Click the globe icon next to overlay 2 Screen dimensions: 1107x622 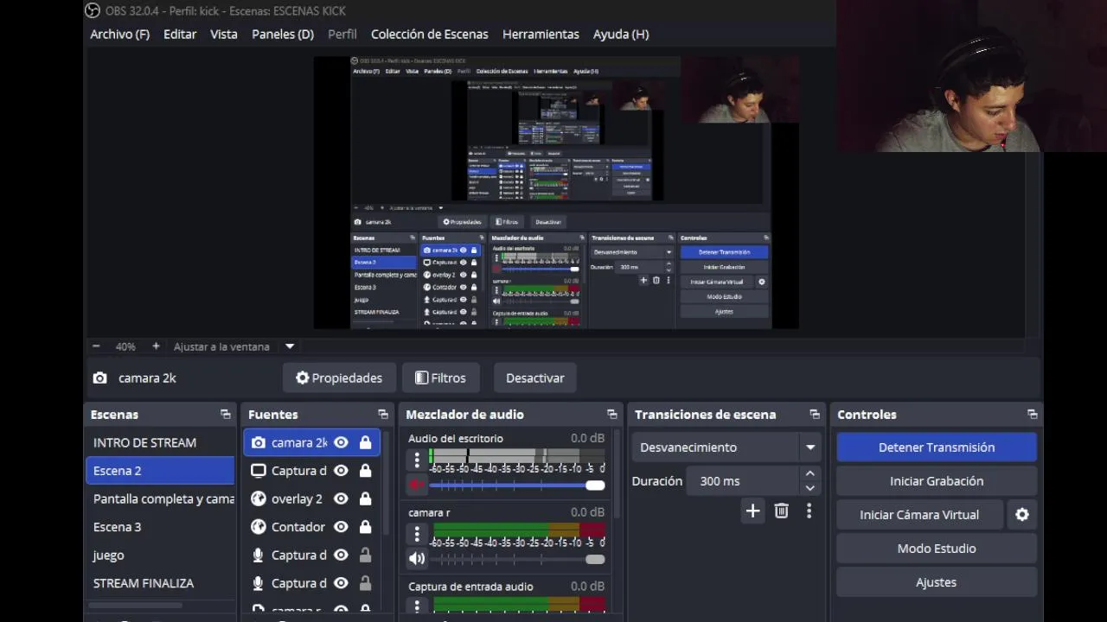pyautogui.click(x=258, y=498)
